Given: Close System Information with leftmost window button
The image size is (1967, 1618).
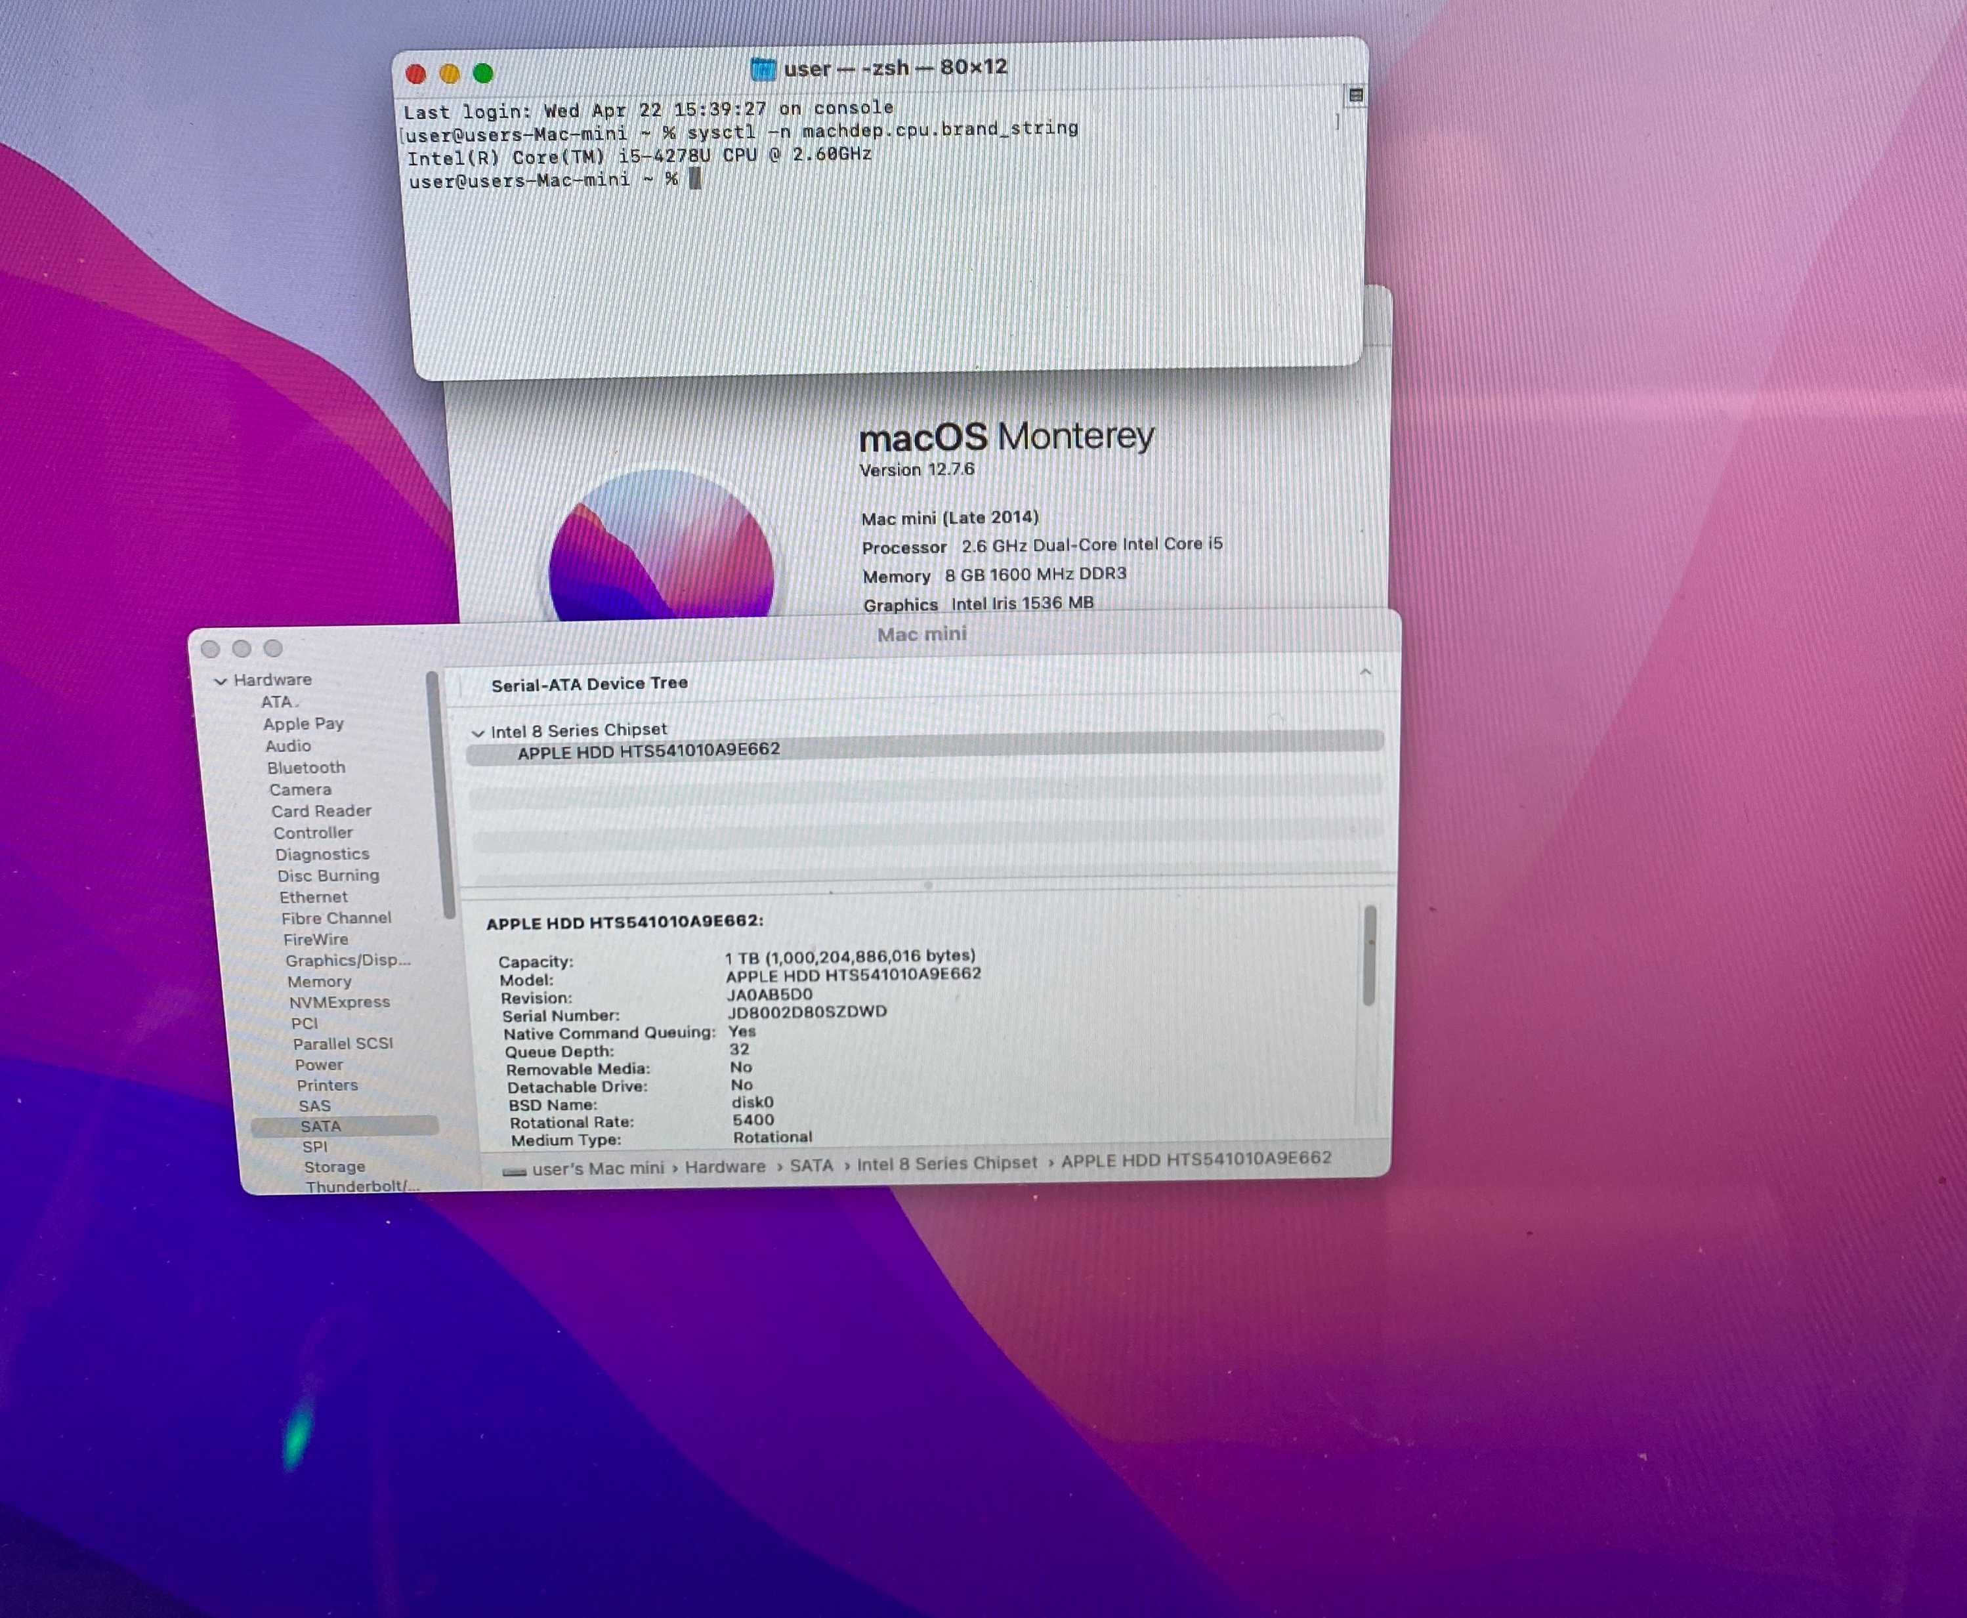Looking at the screenshot, I should click(211, 650).
